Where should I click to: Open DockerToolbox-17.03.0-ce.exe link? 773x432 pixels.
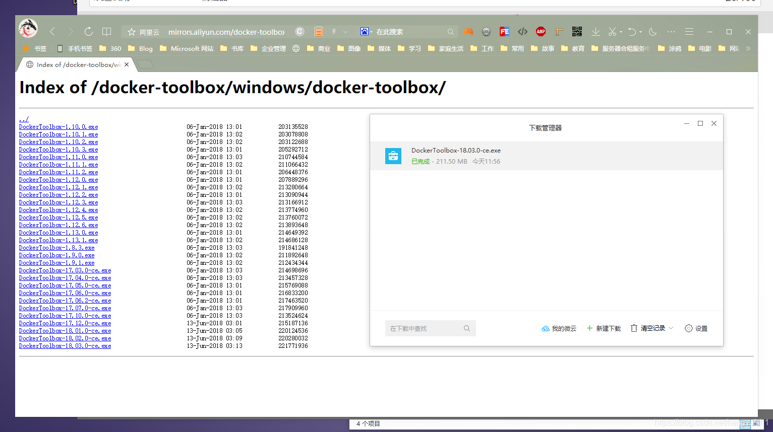65,270
